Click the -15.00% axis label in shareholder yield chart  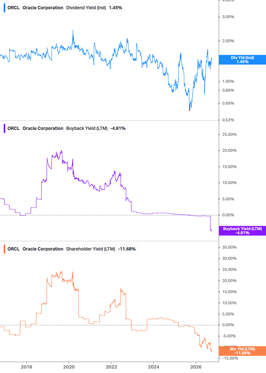[230, 358]
